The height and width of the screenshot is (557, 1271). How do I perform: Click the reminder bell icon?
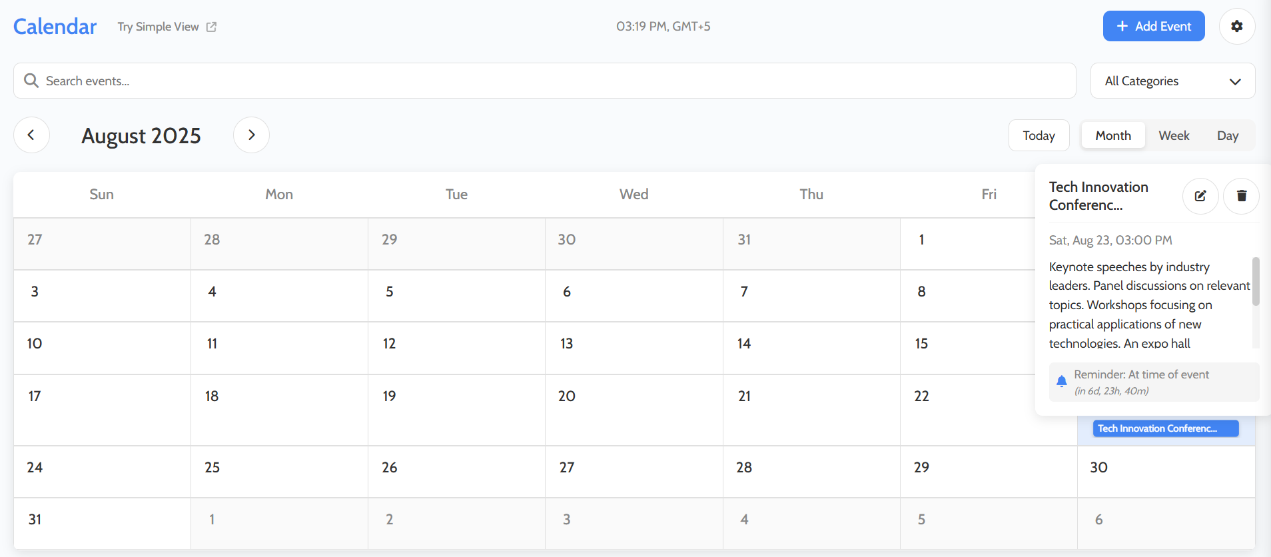(x=1062, y=381)
